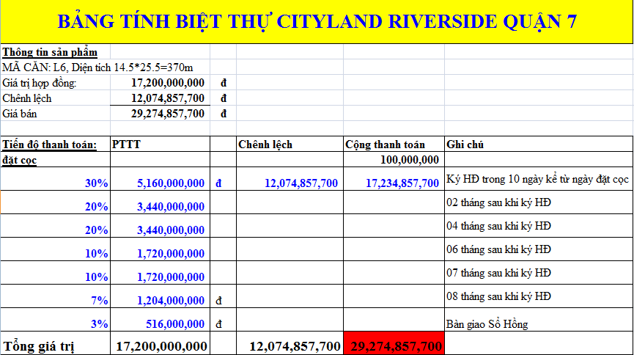The image size is (634, 355).
Task: Click the PTTT column header
Action: click(160, 144)
